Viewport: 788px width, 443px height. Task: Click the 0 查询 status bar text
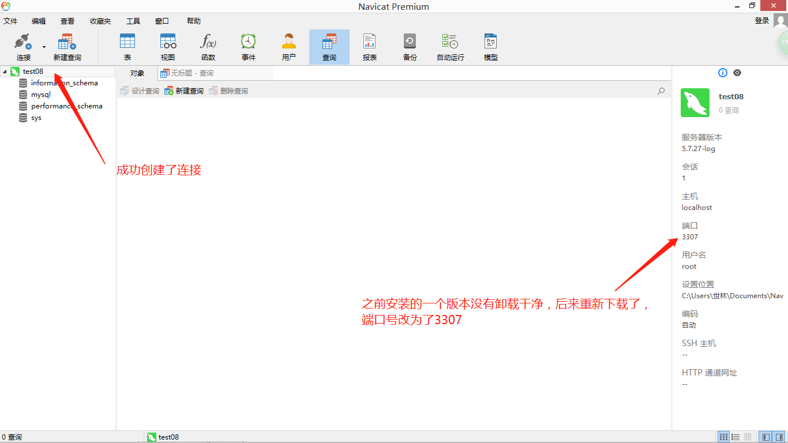[x=12, y=437]
